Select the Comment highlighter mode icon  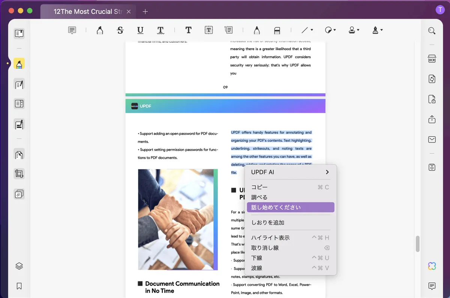click(19, 64)
